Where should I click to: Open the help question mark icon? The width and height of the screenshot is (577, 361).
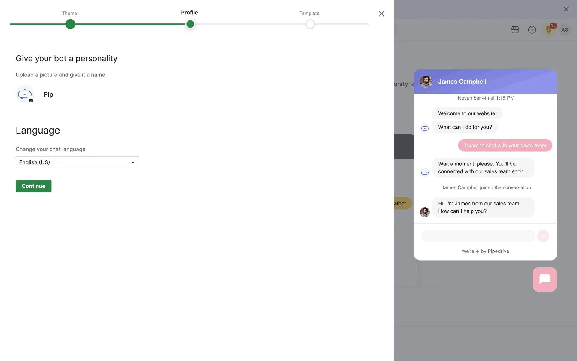point(532,30)
